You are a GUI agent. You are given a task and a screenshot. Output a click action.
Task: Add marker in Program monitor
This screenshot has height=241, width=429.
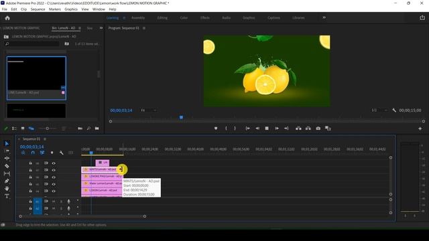[216, 129]
